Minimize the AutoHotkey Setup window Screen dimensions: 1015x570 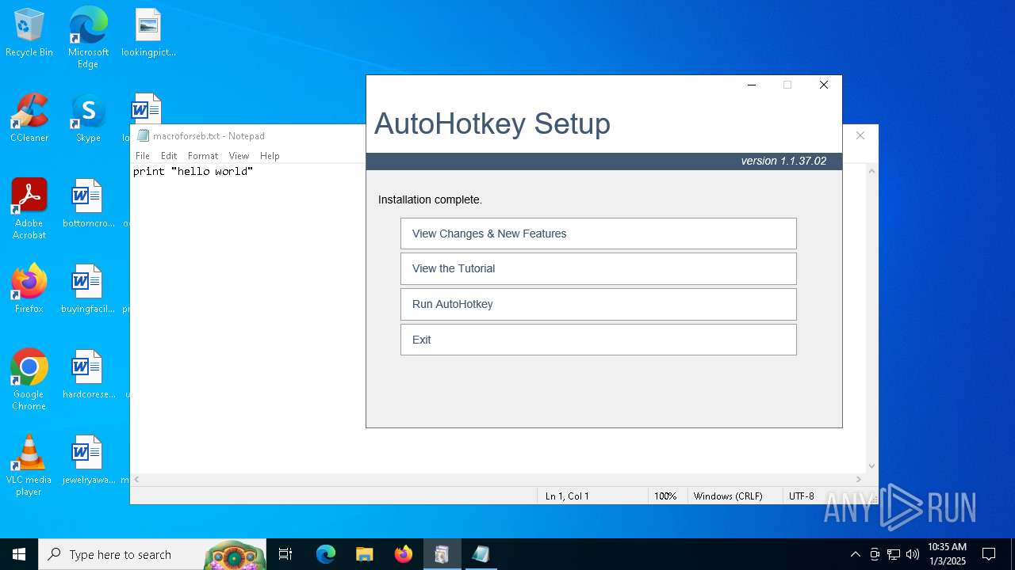click(x=752, y=85)
